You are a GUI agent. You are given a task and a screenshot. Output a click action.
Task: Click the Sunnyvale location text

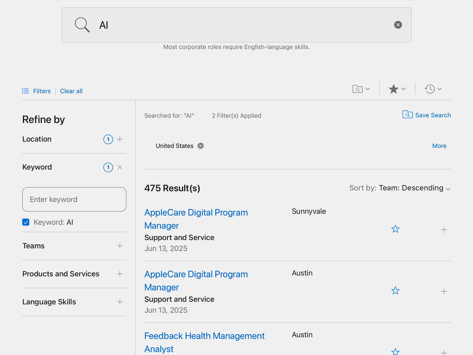coord(309,211)
